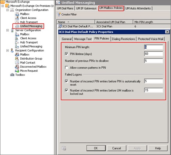Image resolution: width=171 pixels, height=155 pixels.
Task: Collapse the Microsoft Exchange On-Premises tree node
Action: (3, 6)
